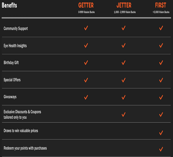173x157 pixels.
Task: Click the First checkmark for Birthday Gift
Action: click(161, 63)
